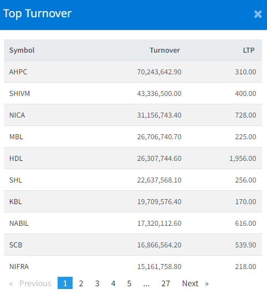Viewport: 267px width, 299px height.
Task: Sort by Symbol column header
Action: point(22,50)
